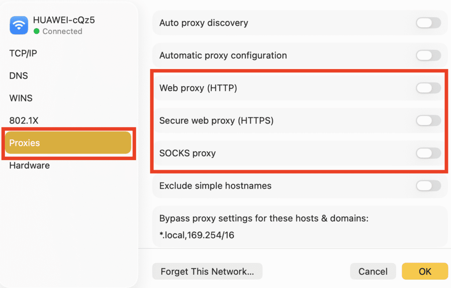The width and height of the screenshot is (451, 288).
Task: Toggle the Web proxy (HTTP) switch
Action: (x=428, y=88)
